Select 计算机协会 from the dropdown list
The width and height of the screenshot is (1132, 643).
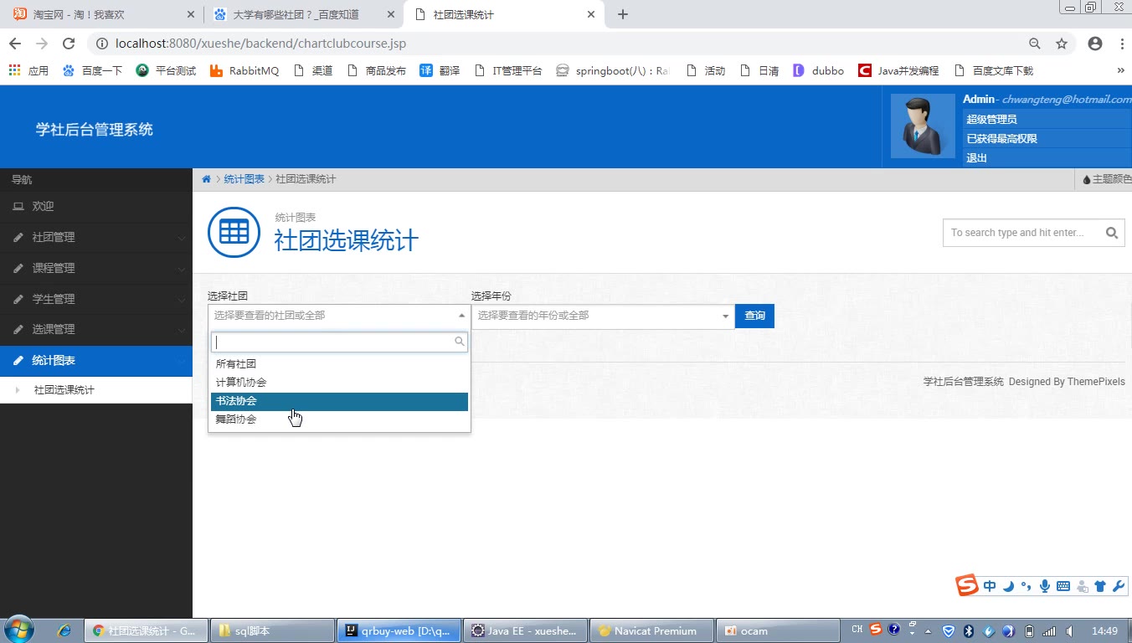pyautogui.click(x=339, y=383)
